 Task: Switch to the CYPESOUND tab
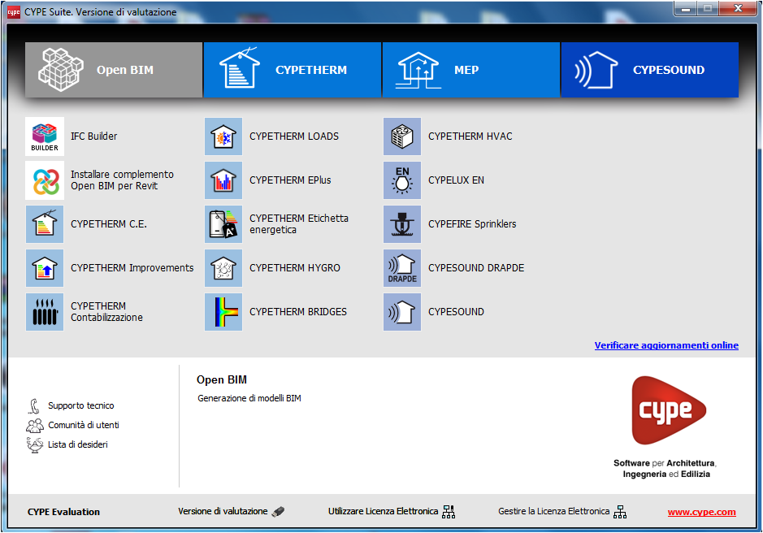pyautogui.click(x=649, y=70)
